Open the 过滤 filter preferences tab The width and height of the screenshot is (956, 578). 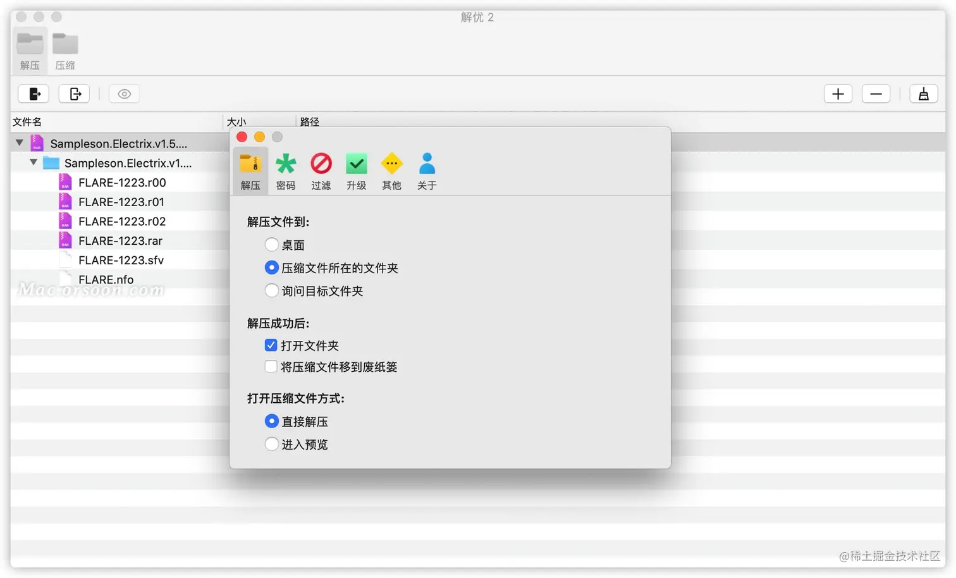pos(321,171)
